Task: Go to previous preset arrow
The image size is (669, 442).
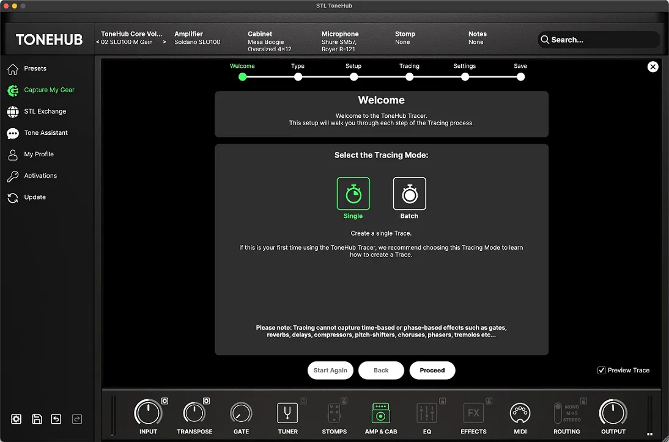Action: click(98, 42)
